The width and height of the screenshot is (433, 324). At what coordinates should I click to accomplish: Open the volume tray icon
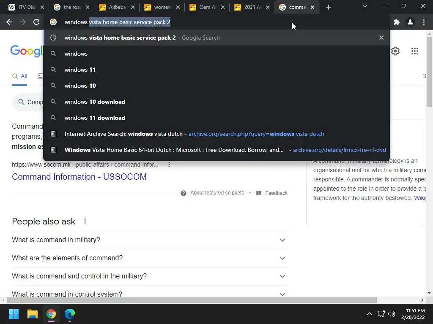pyautogui.click(x=391, y=314)
